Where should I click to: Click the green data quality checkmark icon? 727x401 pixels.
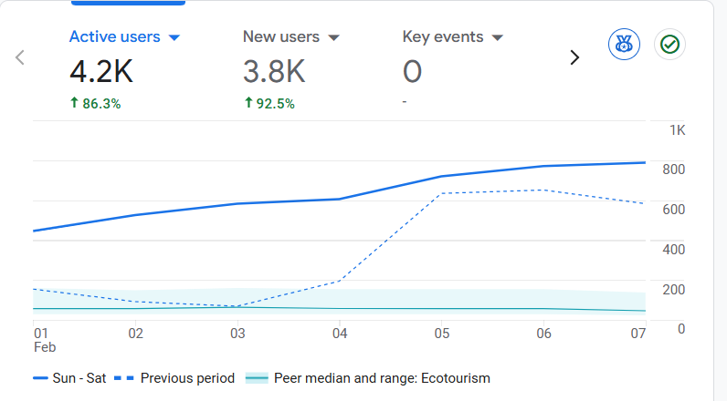tap(670, 45)
